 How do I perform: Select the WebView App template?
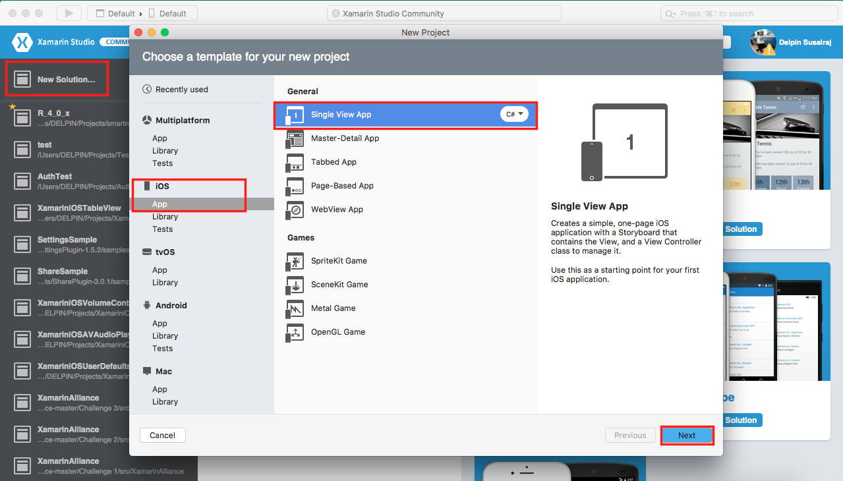[337, 210]
